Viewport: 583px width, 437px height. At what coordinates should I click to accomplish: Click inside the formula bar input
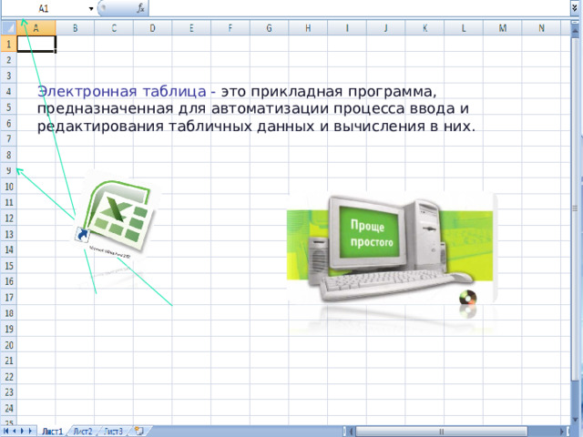point(359,8)
